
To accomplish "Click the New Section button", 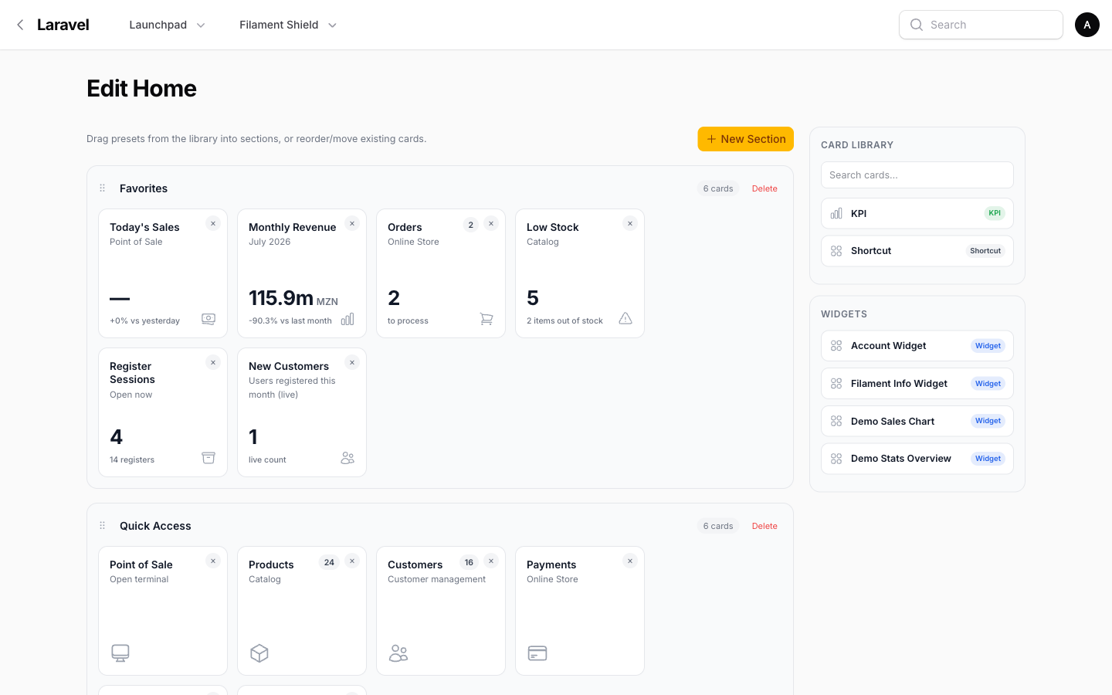I will click(746, 139).
